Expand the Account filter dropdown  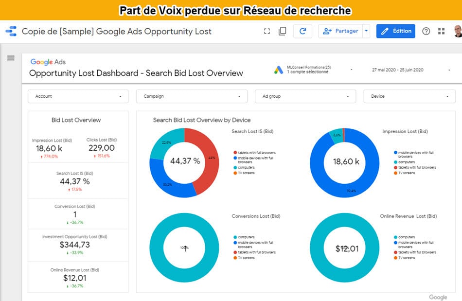click(78, 96)
